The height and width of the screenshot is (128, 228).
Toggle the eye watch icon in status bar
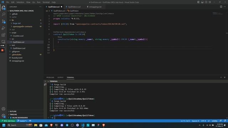click(30, 121)
